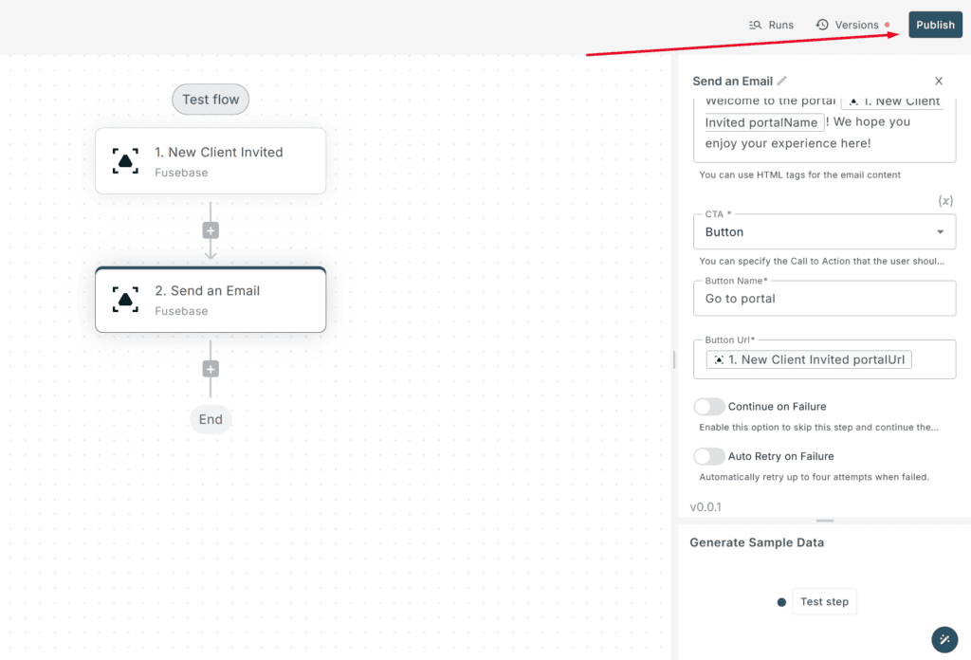Screen dimensions: 971x660
Task: Open the CTA Button dropdown
Action: point(824,232)
